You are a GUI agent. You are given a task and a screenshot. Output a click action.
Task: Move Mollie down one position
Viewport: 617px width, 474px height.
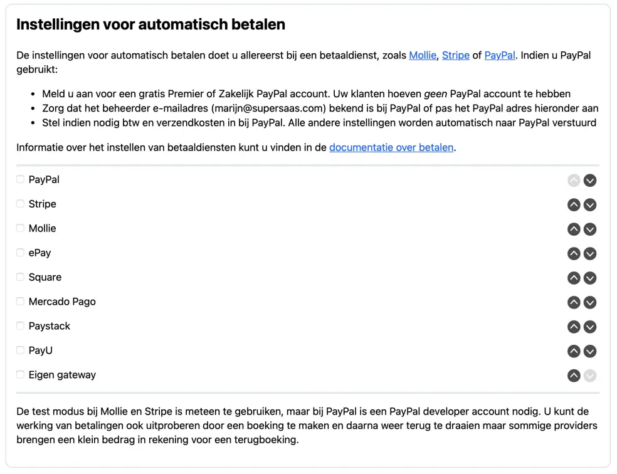(590, 229)
